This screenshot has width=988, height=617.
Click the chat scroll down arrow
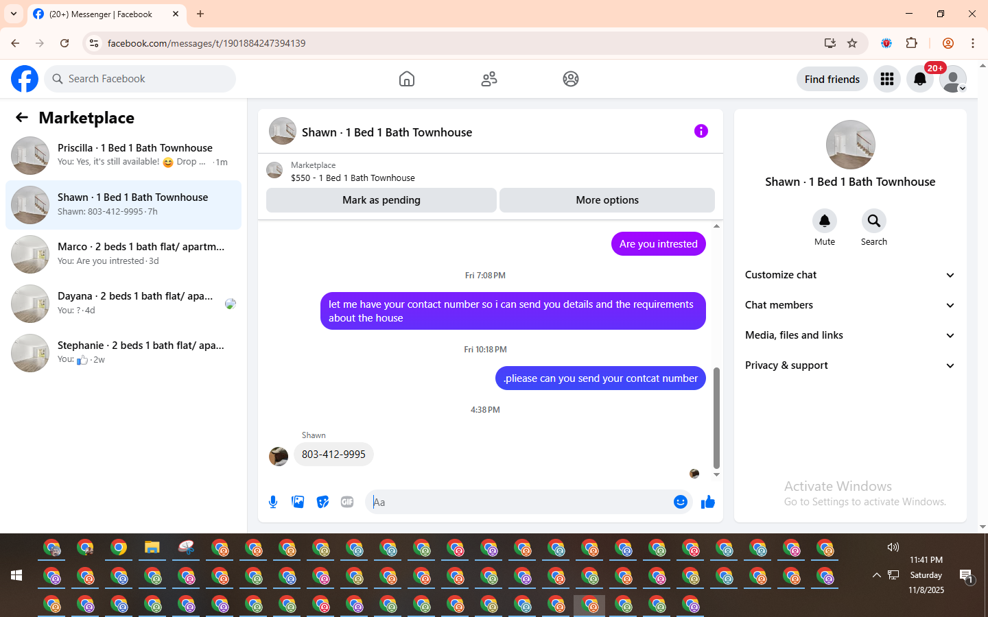click(x=716, y=474)
